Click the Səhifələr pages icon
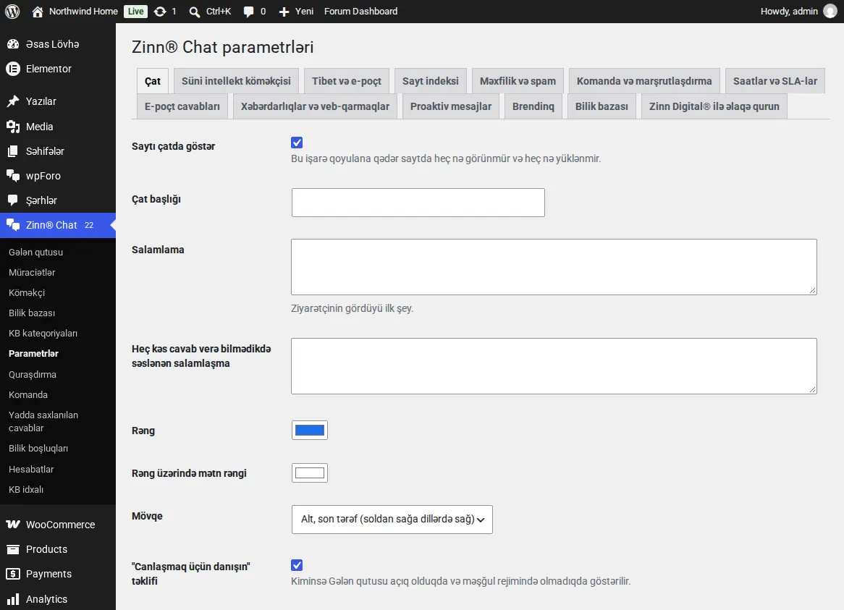The width and height of the screenshot is (844, 610). (x=13, y=151)
